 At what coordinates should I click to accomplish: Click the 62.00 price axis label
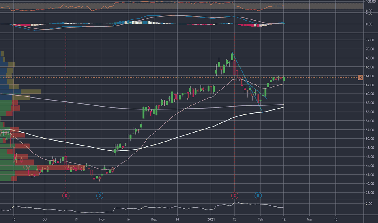(x=370, y=85)
